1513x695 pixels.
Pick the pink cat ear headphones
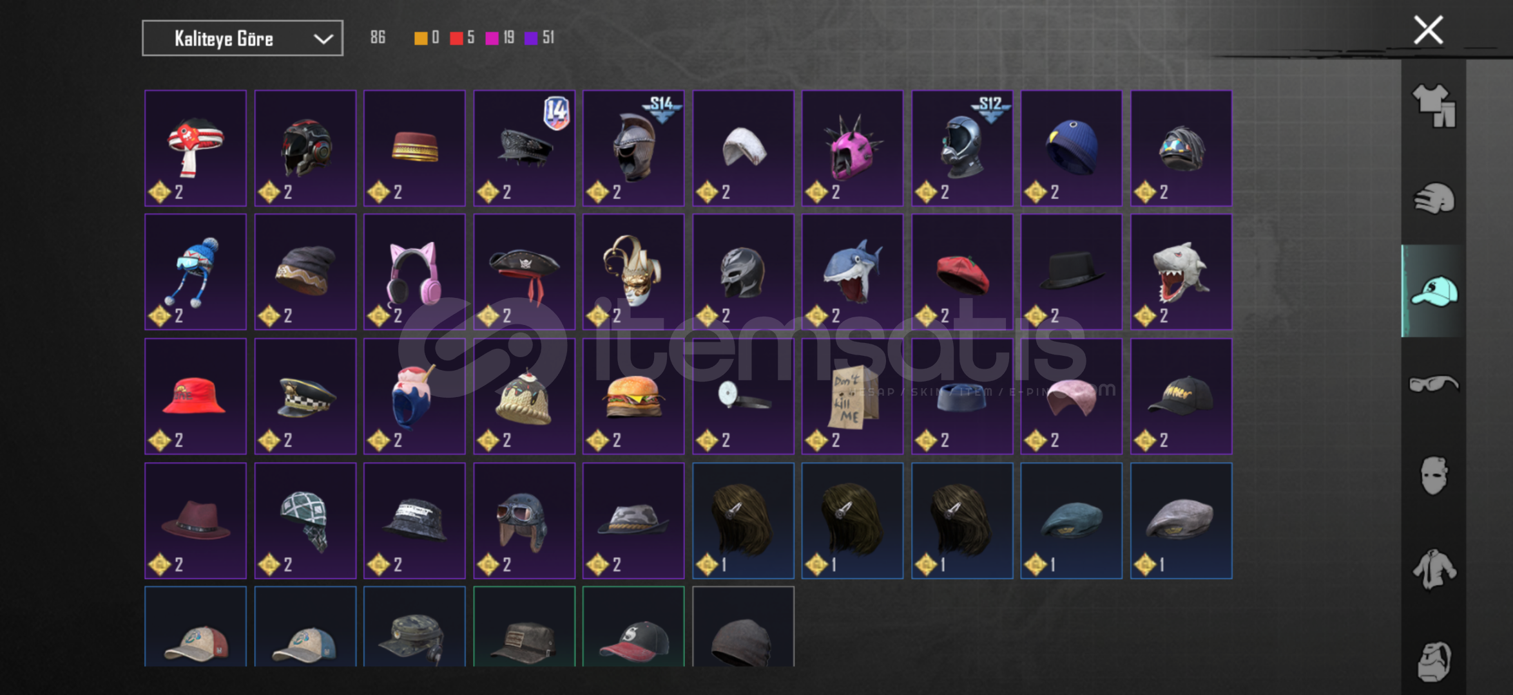(x=414, y=272)
